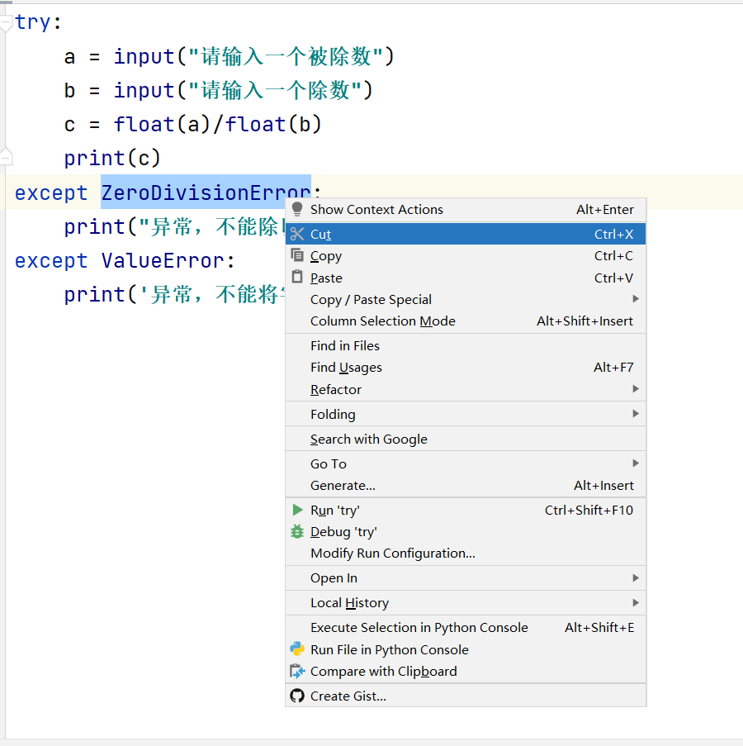Click the string "请输入一个除数"
The image size is (743, 746).
click(275, 90)
